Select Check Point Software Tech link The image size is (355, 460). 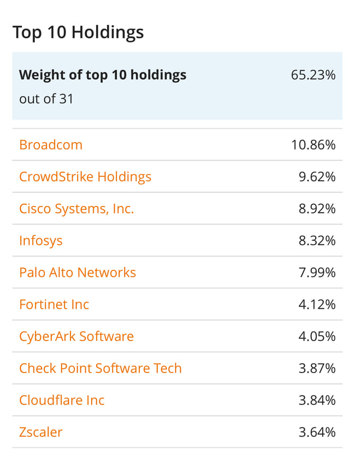(x=100, y=368)
